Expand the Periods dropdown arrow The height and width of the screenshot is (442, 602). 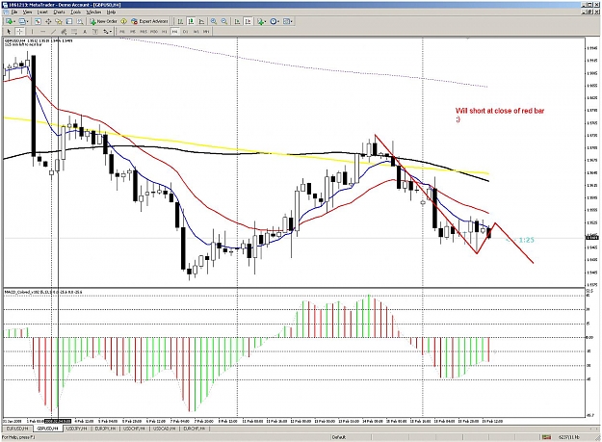tap(278, 22)
